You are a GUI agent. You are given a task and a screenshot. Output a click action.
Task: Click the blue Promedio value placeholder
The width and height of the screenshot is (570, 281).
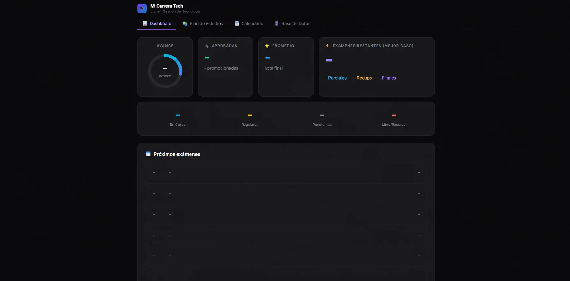click(x=267, y=58)
